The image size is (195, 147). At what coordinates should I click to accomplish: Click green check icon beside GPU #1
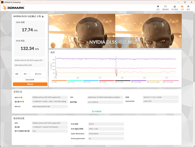tap(22, 97)
